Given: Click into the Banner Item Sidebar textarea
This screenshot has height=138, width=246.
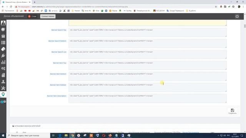Looking at the screenshot, I should click(148, 87).
